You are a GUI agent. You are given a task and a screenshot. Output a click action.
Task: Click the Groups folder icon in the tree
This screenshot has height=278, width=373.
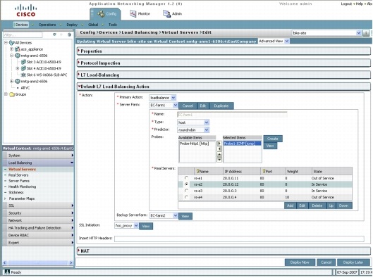12,94
